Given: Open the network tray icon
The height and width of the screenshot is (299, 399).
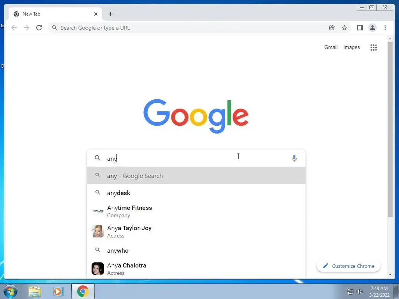Looking at the screenshot, I should tap(350, 292).
